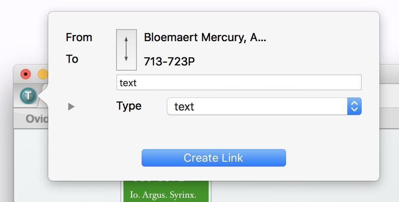
Task: Click blank popover area above Create Link
Action: pyautogui.click(x=213, y=133)
